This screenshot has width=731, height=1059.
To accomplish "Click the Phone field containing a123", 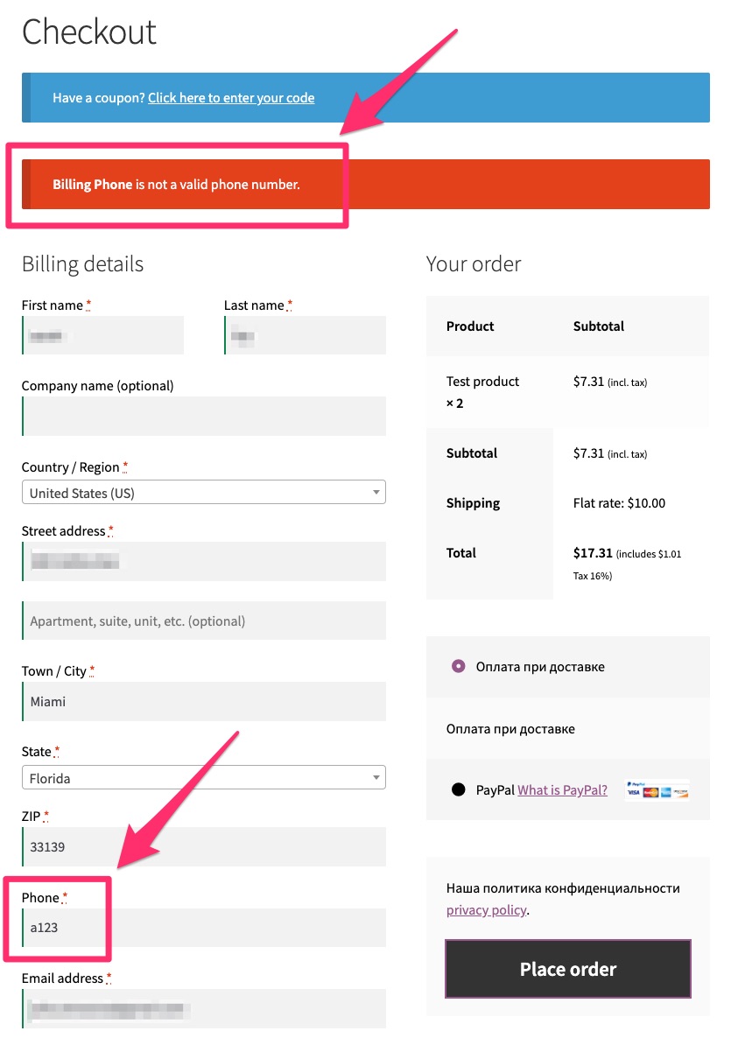I will (x=203, y=928).
